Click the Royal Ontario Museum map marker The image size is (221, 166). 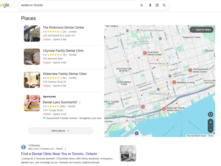click(x=138, y=30)
